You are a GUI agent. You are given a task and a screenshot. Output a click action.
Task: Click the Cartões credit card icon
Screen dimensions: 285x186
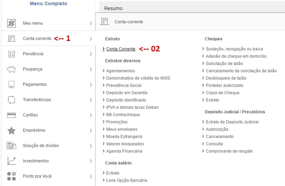(x=11, y=115)
